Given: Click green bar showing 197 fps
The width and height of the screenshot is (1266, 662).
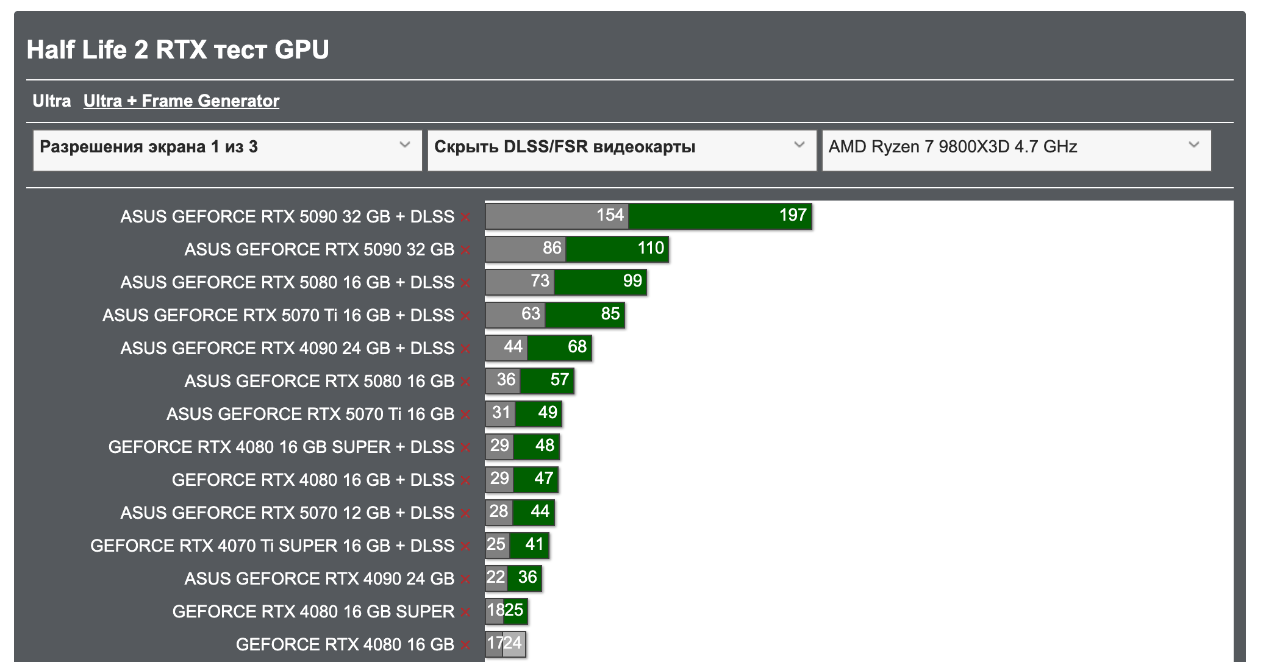Looking at the screenshot, I should tap(720, 216).
